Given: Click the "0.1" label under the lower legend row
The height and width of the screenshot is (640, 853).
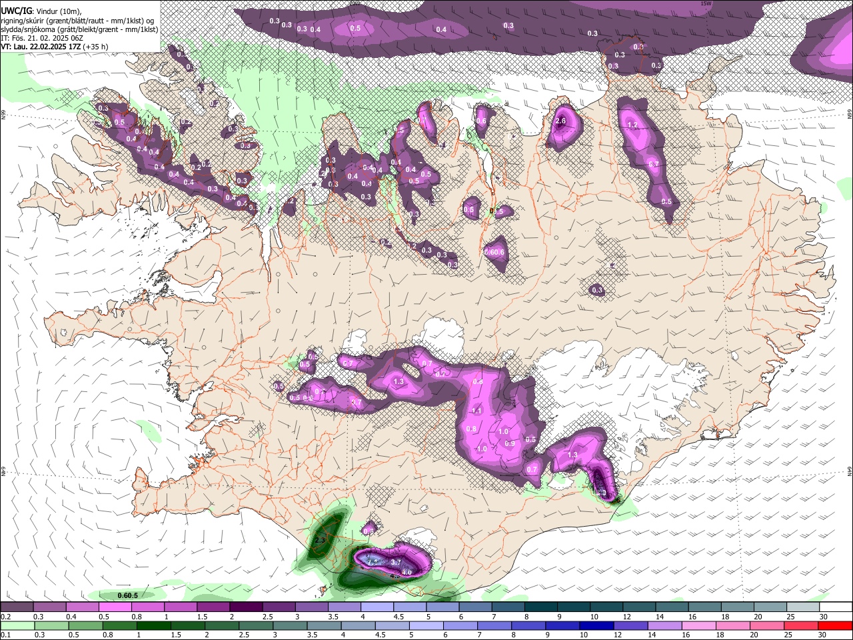Looking at the screenshot, I should pos(5,635).
